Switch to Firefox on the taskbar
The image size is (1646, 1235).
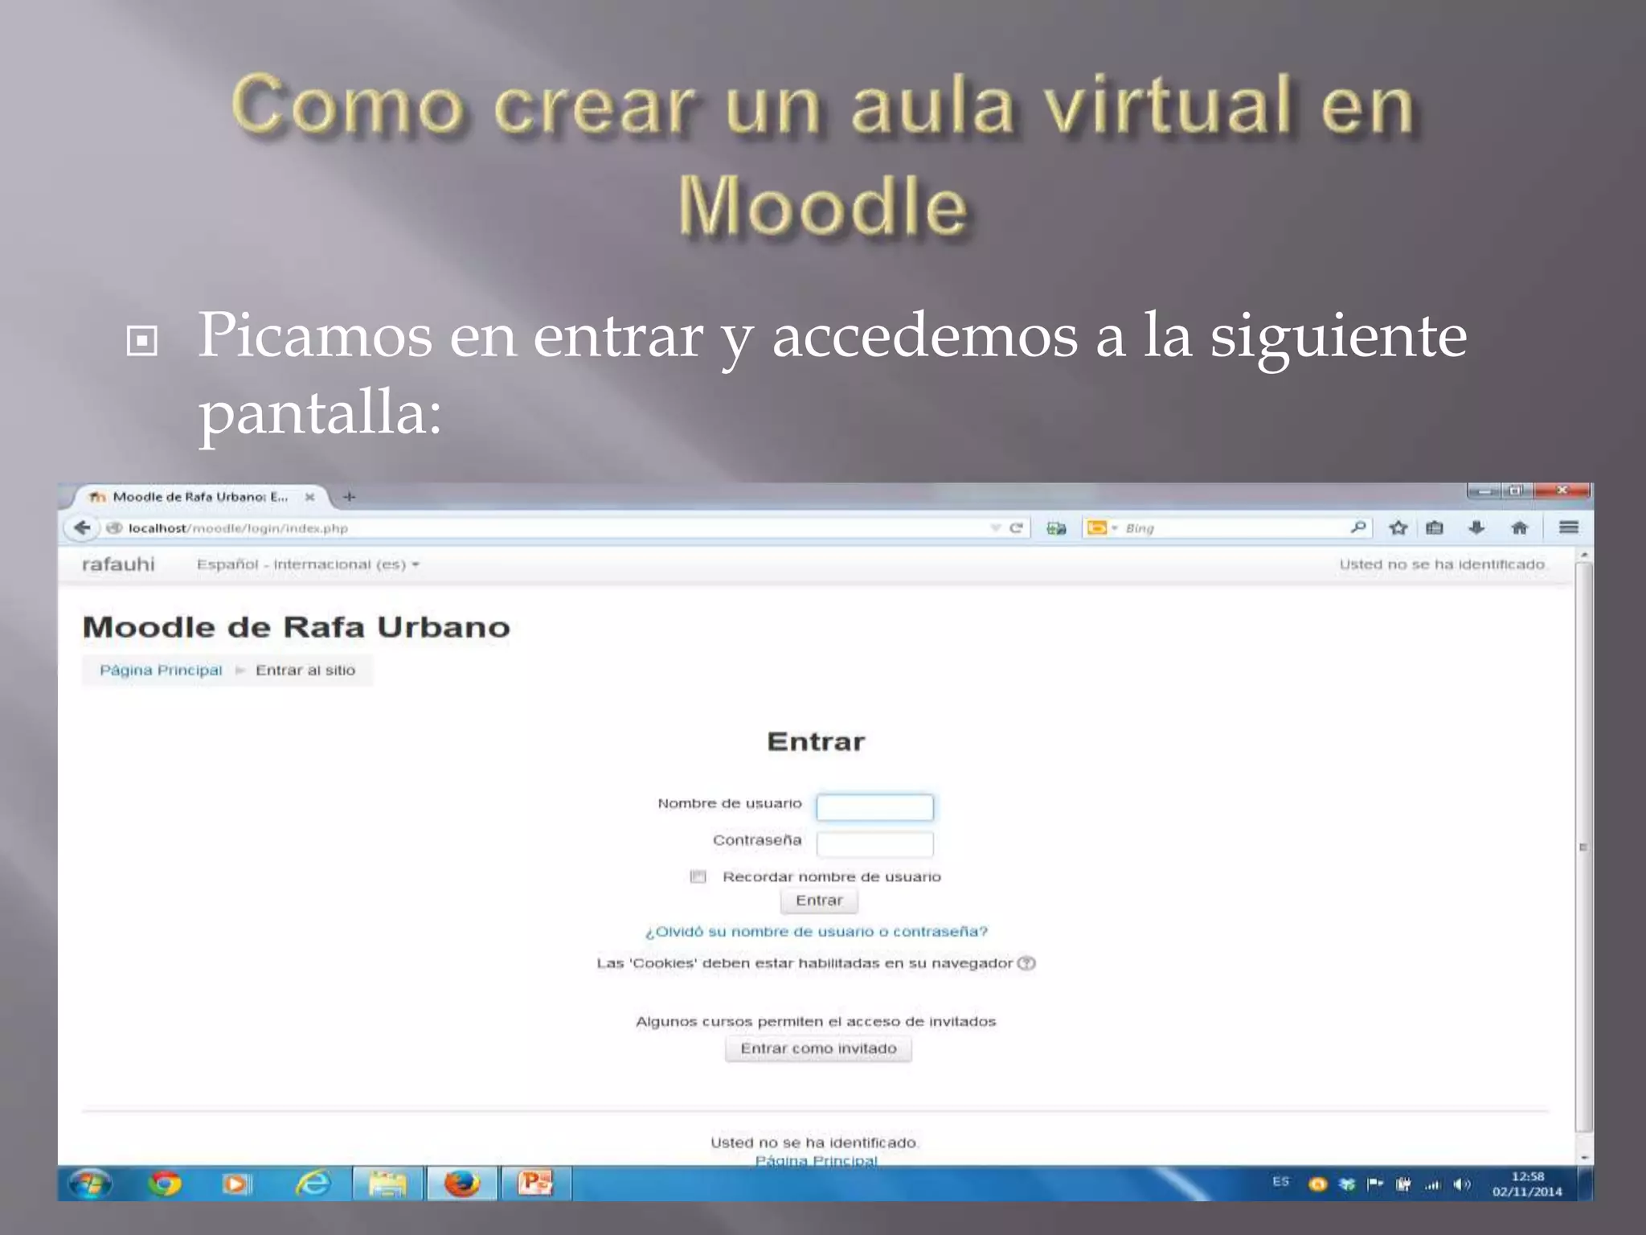[462, 1184]
